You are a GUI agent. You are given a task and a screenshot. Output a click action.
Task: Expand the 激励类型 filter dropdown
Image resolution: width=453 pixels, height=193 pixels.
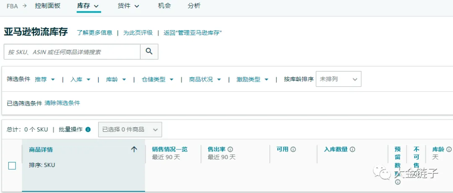[x=253, y=80]
